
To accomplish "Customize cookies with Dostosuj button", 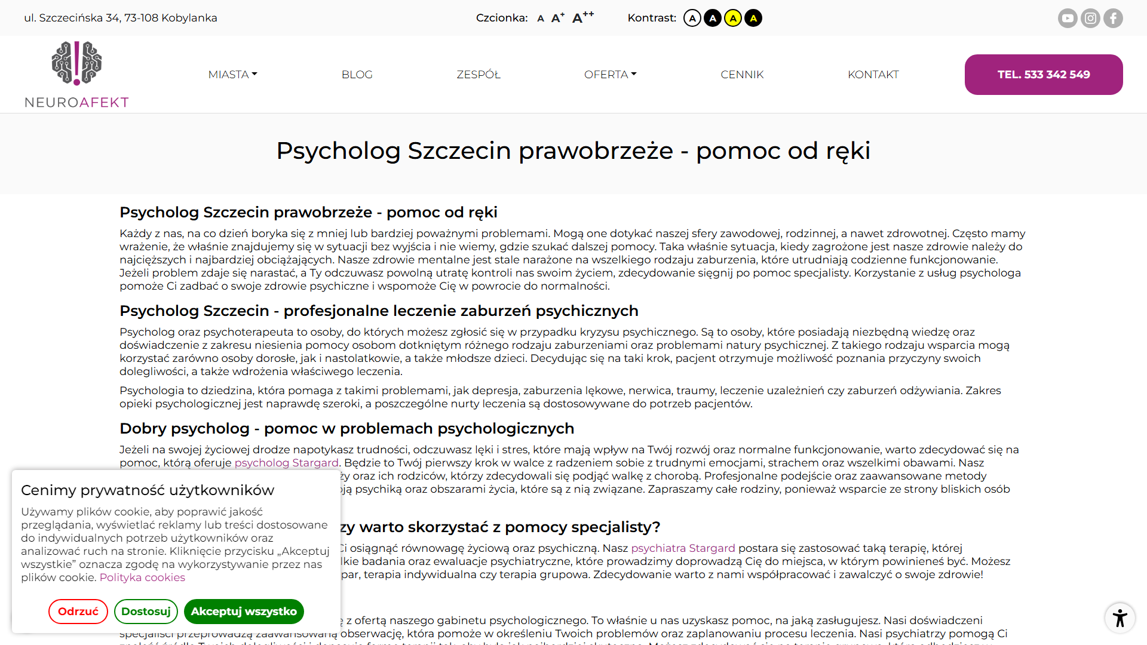I will pyautogui.click(x=146, y=612).
